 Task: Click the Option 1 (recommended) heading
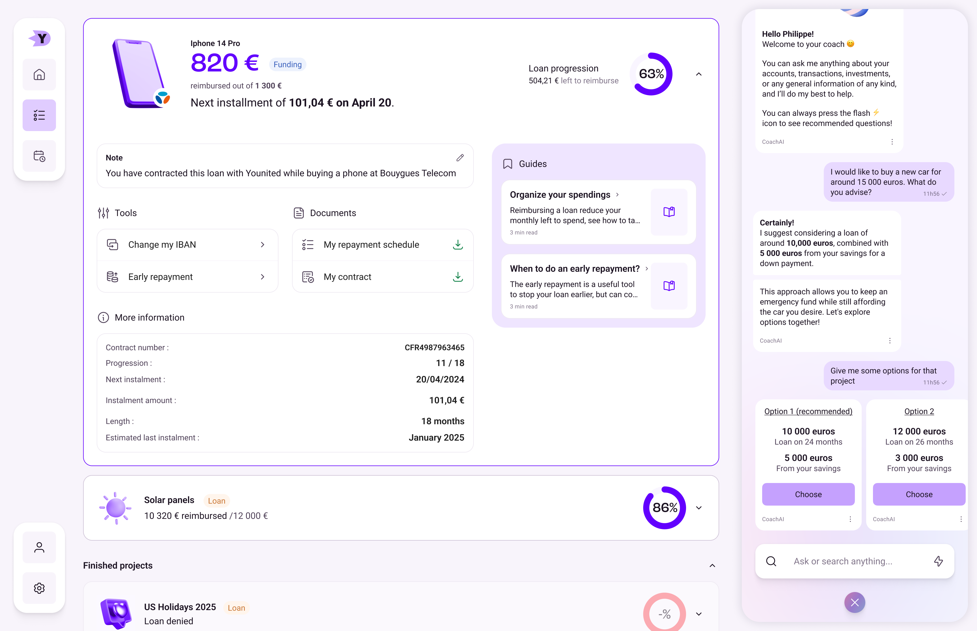(x=808, y=411)
